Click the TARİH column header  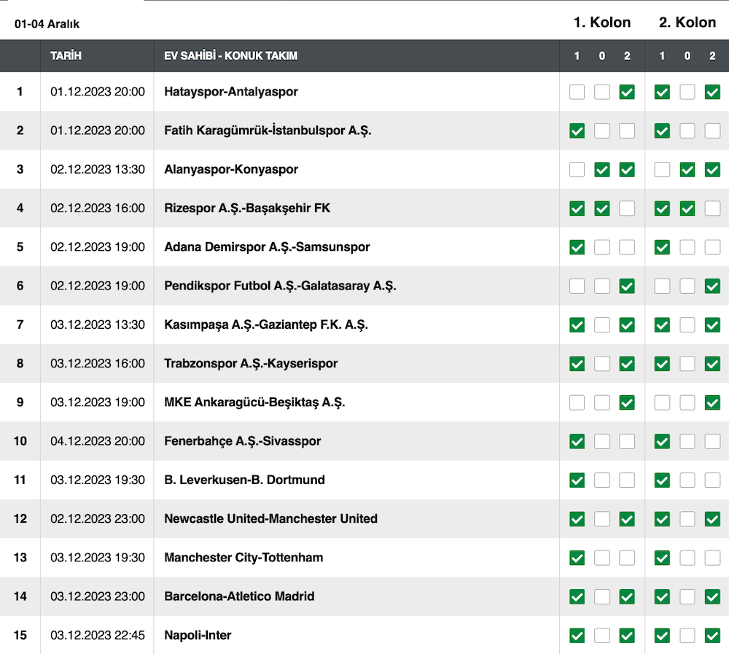coord(66,56)
